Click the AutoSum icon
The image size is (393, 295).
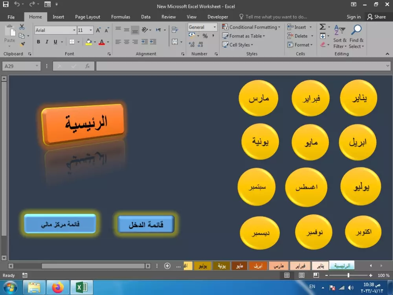[322, 27]
